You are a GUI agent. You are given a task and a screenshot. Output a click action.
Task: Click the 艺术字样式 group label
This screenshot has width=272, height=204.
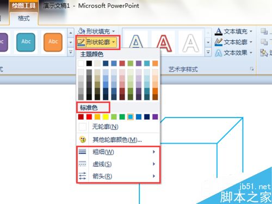click(x=183, y=69)
